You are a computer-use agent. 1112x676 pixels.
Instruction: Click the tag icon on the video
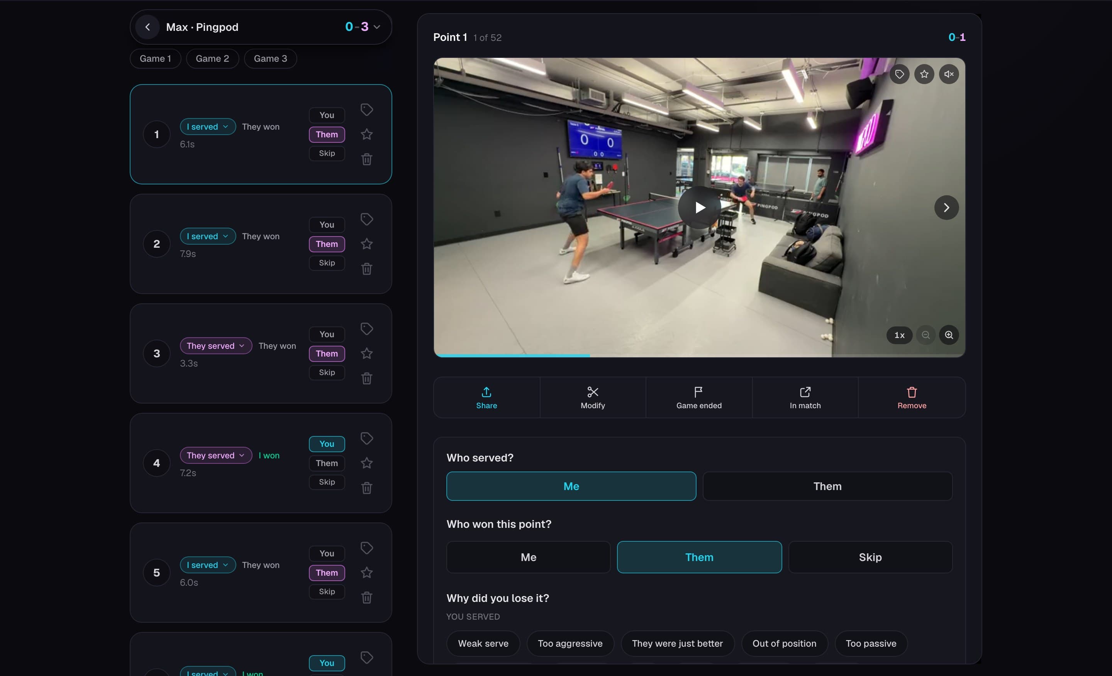[x=899, y=74]
